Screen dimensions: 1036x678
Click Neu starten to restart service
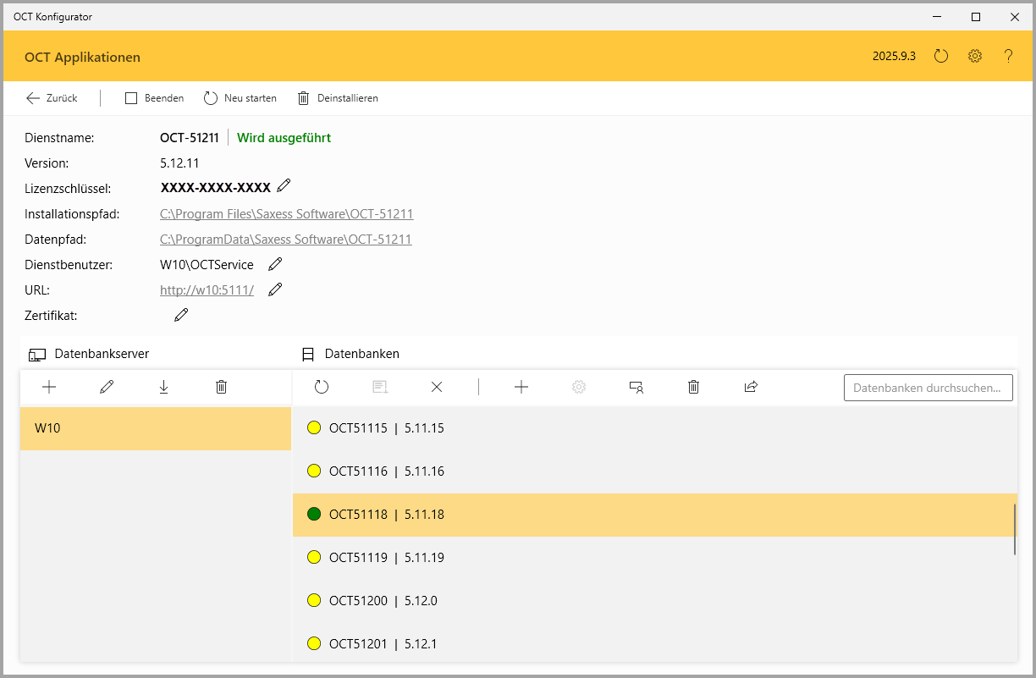(x=240, y=98)
